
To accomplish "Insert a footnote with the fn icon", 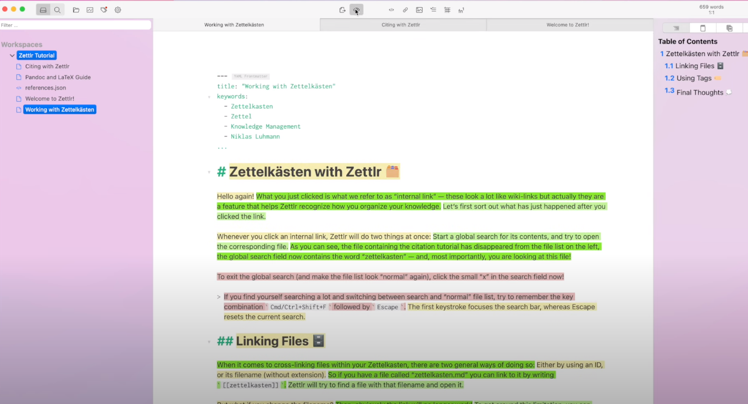I will [x=461, y=9].
